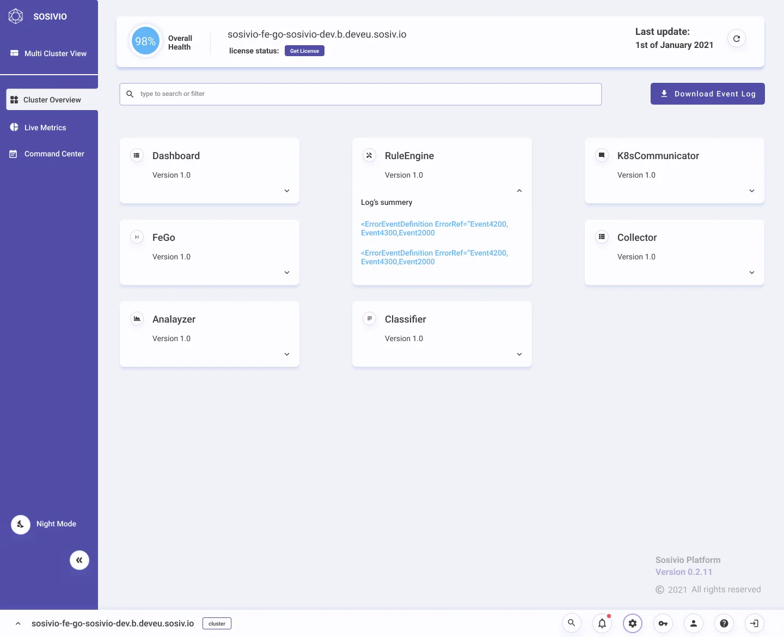Viewport: 784px width, 637px height.
Task: Click the 98% overall health indicator
Action: [x=145, y=41]
